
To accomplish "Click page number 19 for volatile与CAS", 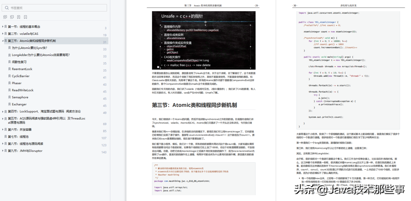I will [x=105, y=35].
